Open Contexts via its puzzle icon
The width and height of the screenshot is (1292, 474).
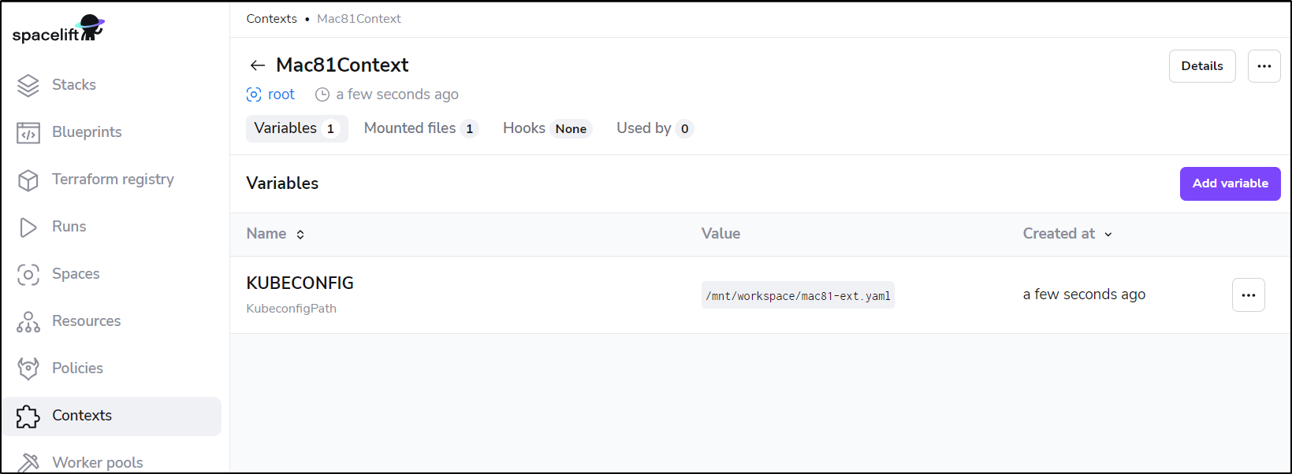point(28,416)
